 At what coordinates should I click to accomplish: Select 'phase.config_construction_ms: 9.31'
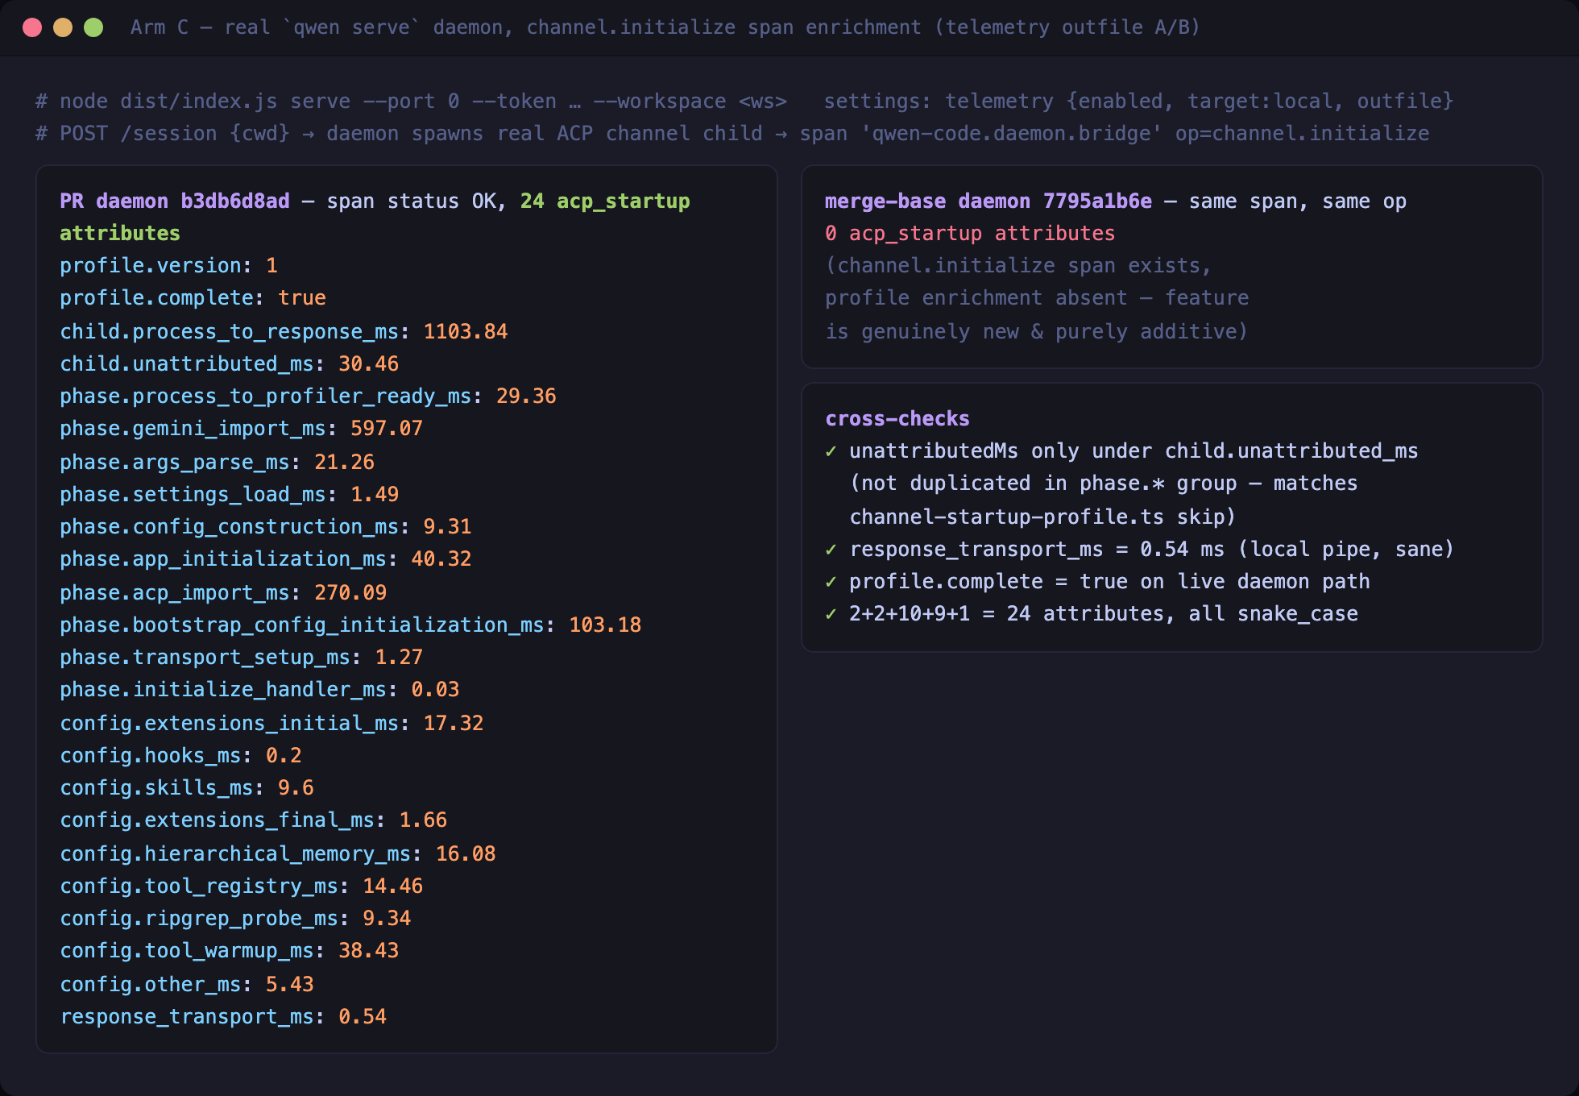[266, 526]
